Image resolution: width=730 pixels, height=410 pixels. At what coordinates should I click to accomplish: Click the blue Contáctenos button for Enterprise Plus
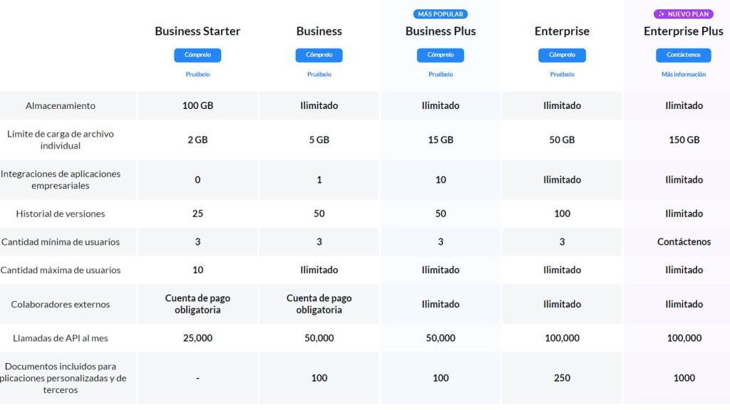click(x=684, y=55)
